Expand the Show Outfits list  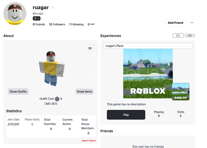pos(18,92)
